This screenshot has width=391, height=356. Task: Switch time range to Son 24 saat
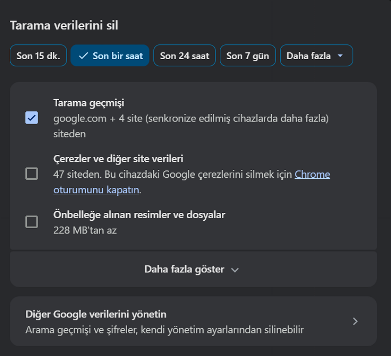point(184,55)
